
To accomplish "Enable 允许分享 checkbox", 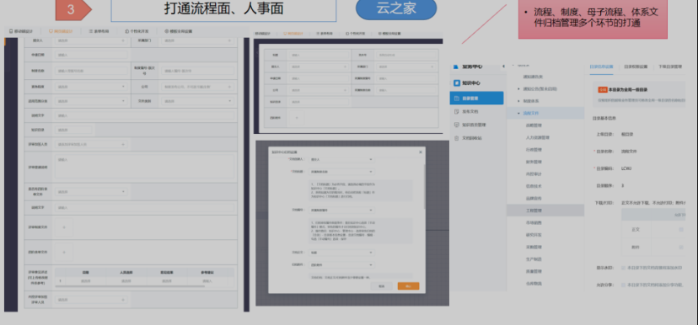I will (623, 285).
